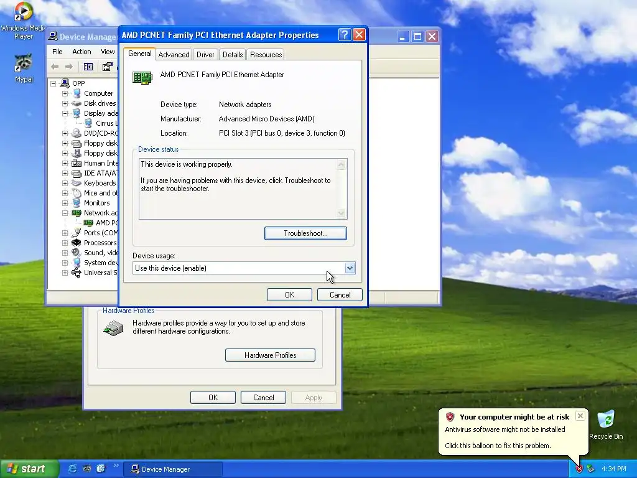This screenshot has width=637, height=478.
Task: Launch Internet Explorer from Quick Launch
Action: pos(72,469)
